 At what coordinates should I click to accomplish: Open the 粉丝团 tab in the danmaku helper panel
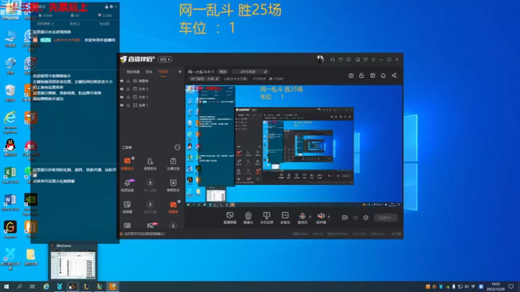point(105,24)
